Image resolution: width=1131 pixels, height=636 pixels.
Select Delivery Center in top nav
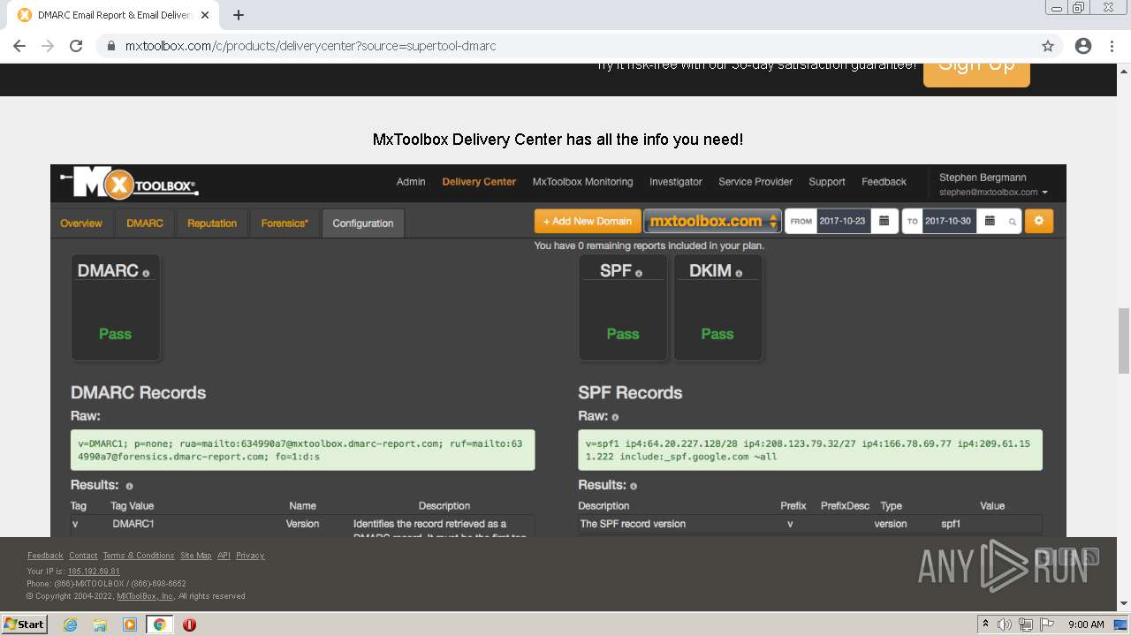click(x=479, y=182)
